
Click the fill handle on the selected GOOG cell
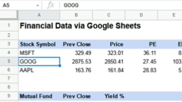point(60,65)
